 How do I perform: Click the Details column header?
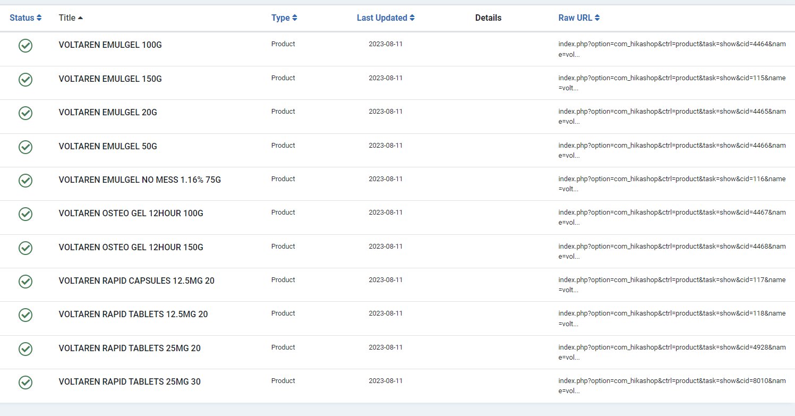click(x=488, y=18)
